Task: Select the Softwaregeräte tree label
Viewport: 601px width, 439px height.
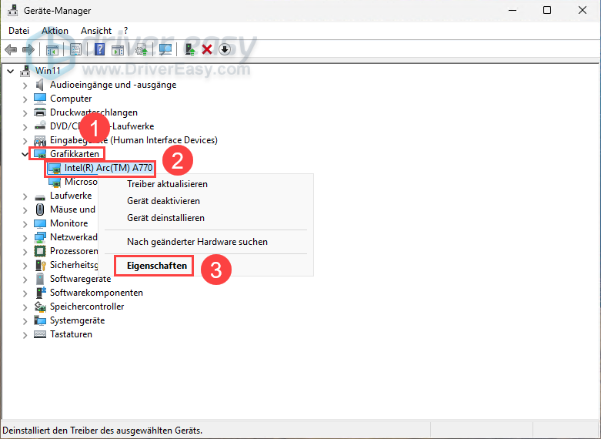Action: pos(81,279)
